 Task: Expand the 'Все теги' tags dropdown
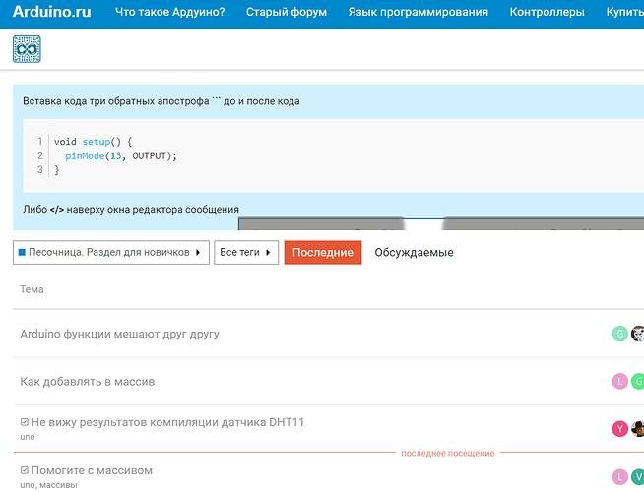point(246,252)
